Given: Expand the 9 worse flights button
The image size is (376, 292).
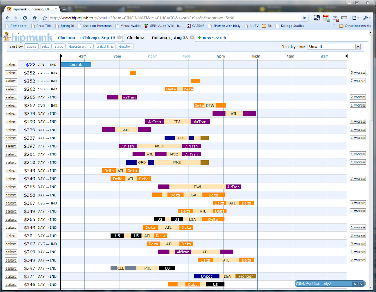Looking at the screenshot, I should click(358, 244).
